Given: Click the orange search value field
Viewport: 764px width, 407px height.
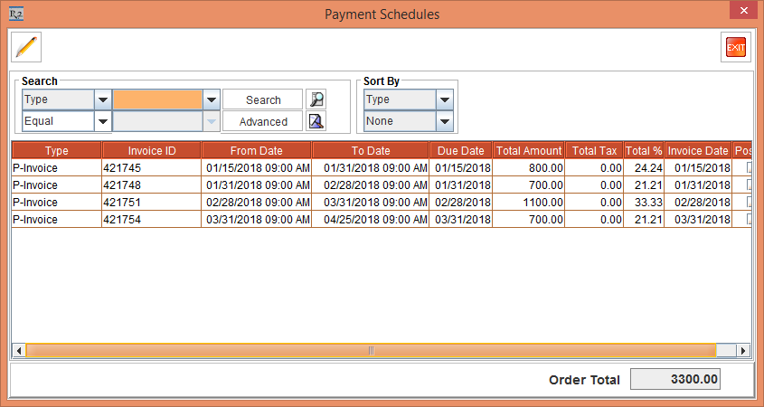Looking at the screenshot, I should (x=157, y=99).
